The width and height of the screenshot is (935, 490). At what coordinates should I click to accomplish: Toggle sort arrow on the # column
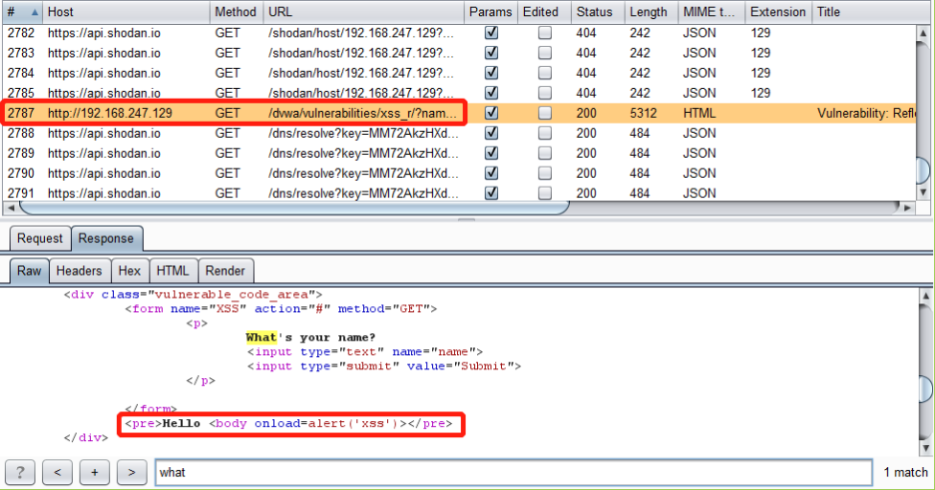coord(34,11)
